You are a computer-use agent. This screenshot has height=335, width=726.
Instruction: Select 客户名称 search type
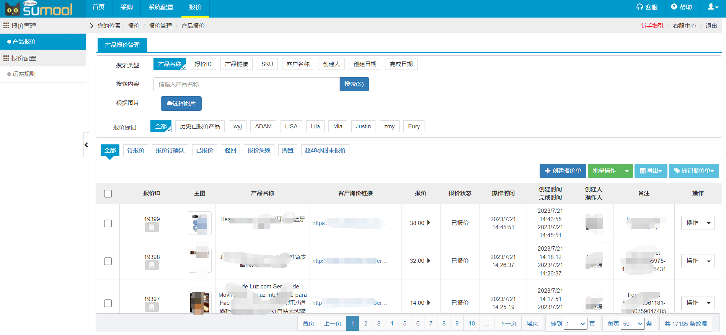tap(298, 64)
